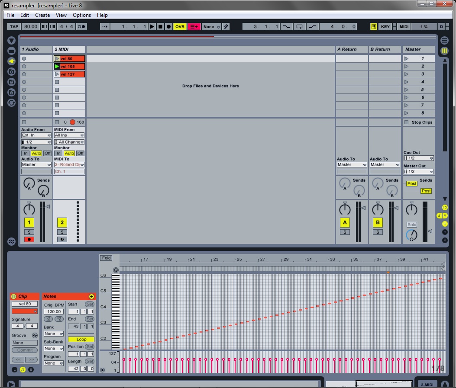
Task: Select the Live Device Browser icon
Action: click(x=11, y=51)
